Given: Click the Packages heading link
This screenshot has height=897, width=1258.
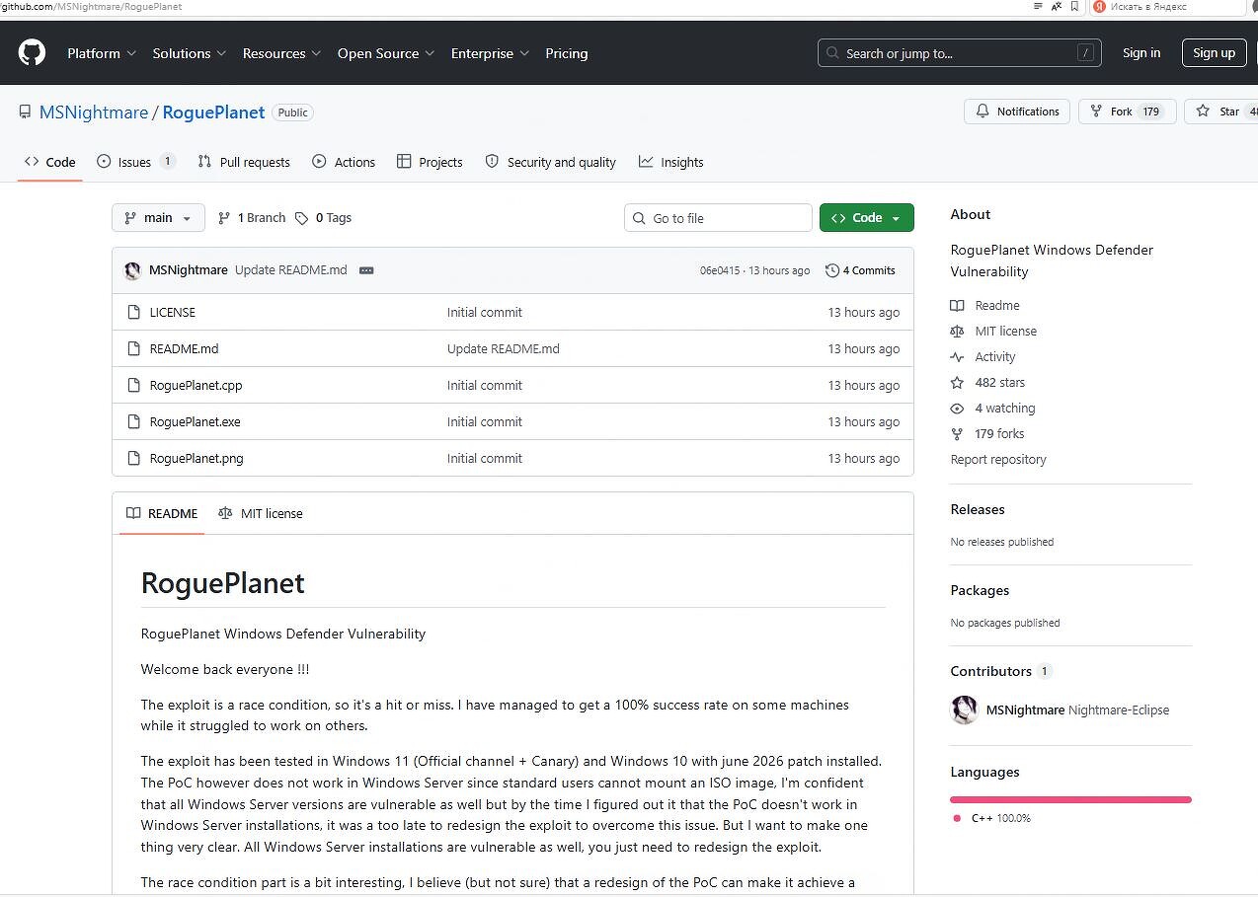Looking at the screenshot, I should coord(980,590).
